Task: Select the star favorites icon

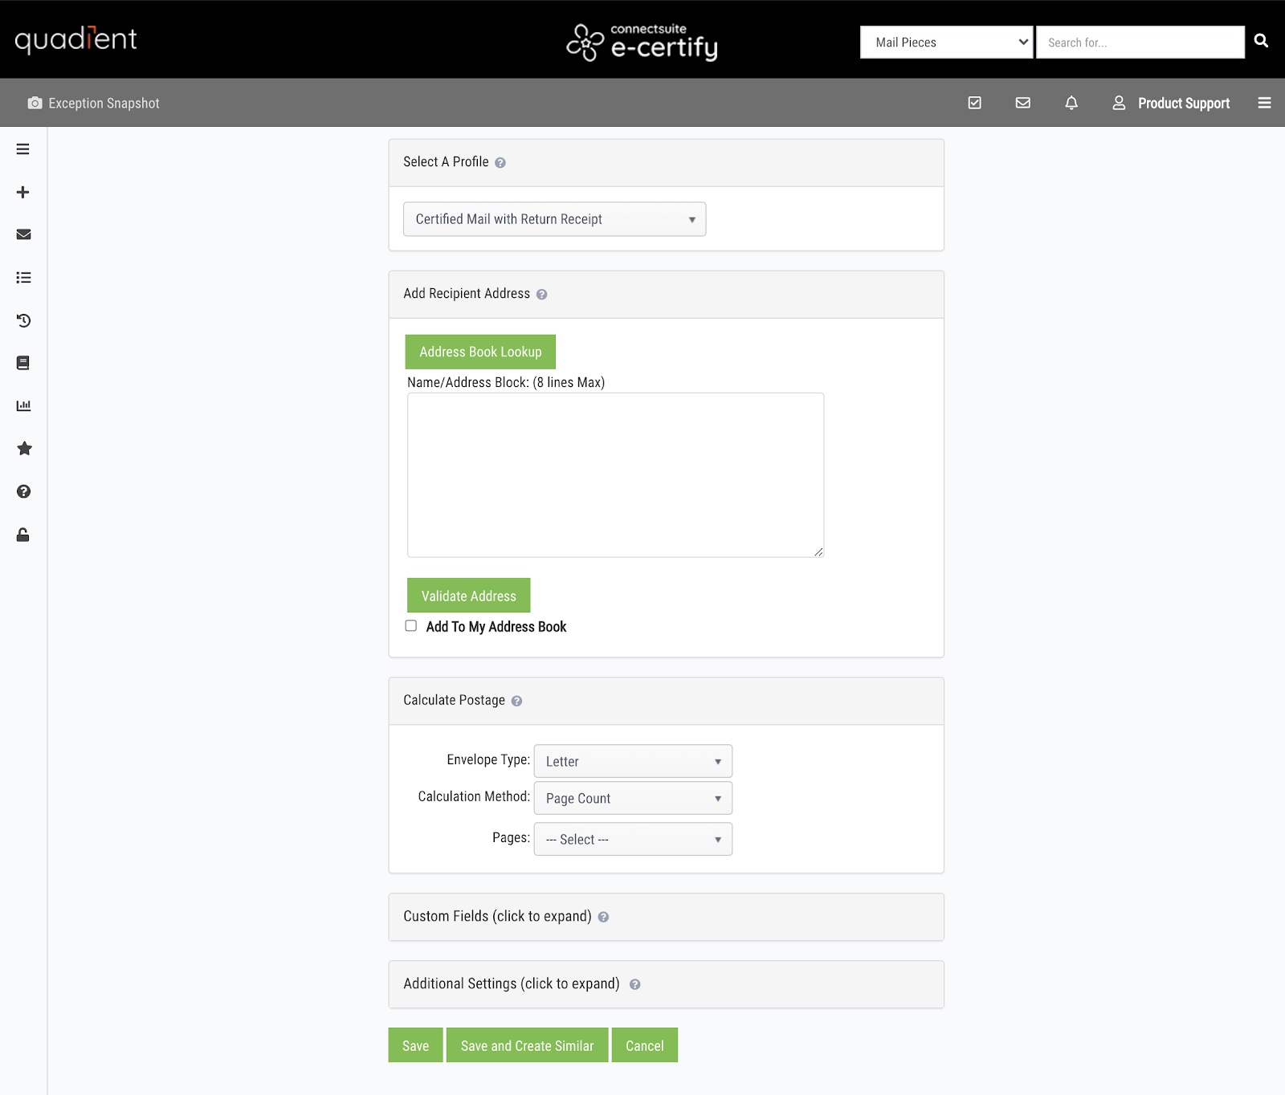Action: tap(24, 448)
